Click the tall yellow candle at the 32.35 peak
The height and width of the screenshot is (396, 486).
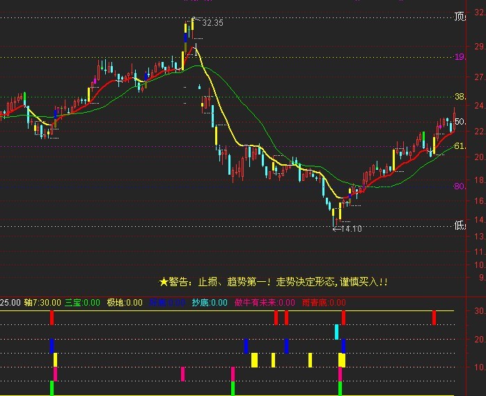click(192, 24)
